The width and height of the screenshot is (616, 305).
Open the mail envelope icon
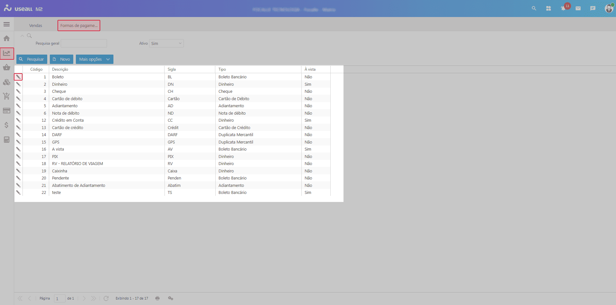(578, 8)
